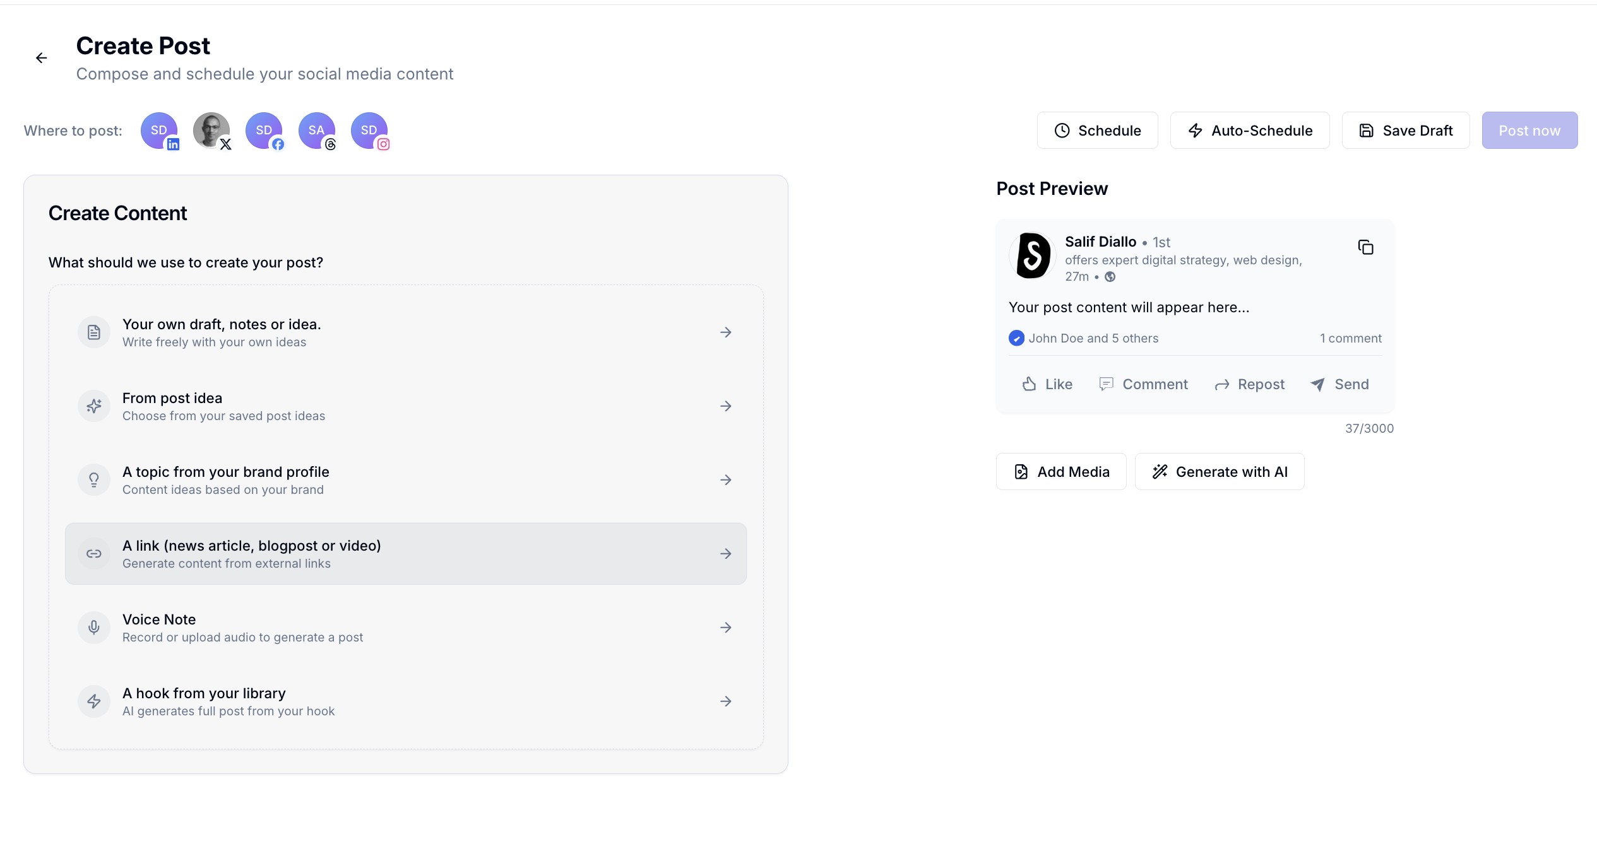The width and height of the screenshot is (1597, 849).
Task: Click the Post now button
Action: tap(1529, 130)
